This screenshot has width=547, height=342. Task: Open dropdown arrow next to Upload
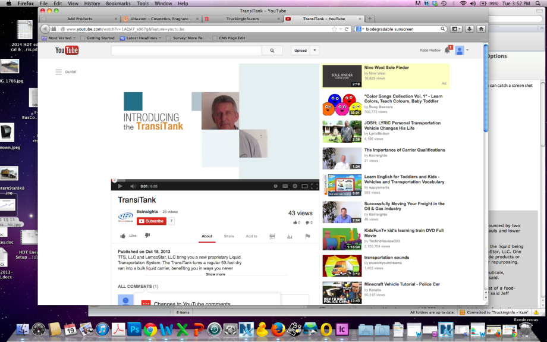tap(315, 51)
